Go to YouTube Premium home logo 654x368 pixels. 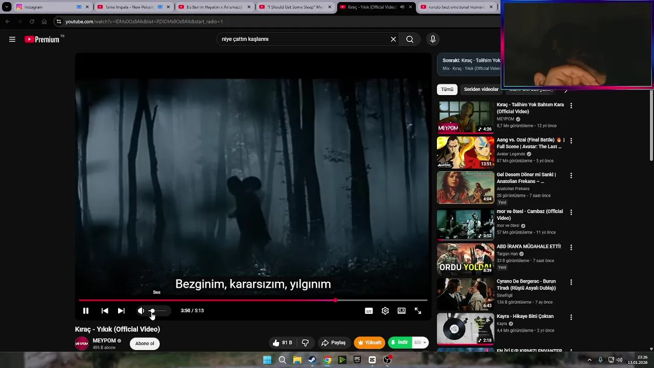coord(42,39)
